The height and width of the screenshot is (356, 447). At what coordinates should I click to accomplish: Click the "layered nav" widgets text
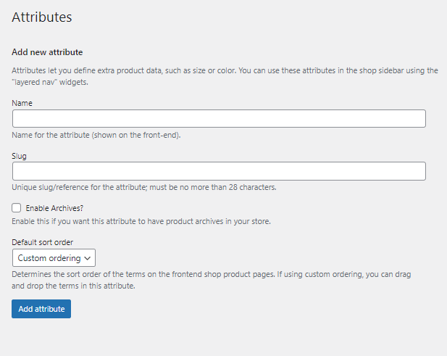tap(50, 82)
